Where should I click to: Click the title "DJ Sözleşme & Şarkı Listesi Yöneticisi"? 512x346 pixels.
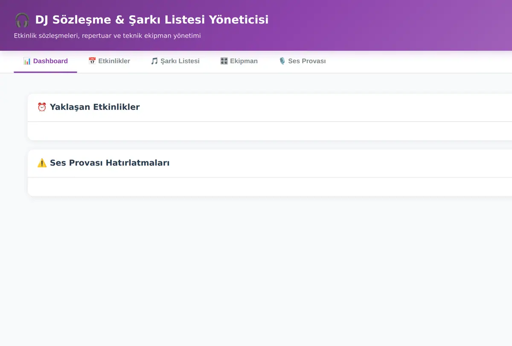click(152, 20)
